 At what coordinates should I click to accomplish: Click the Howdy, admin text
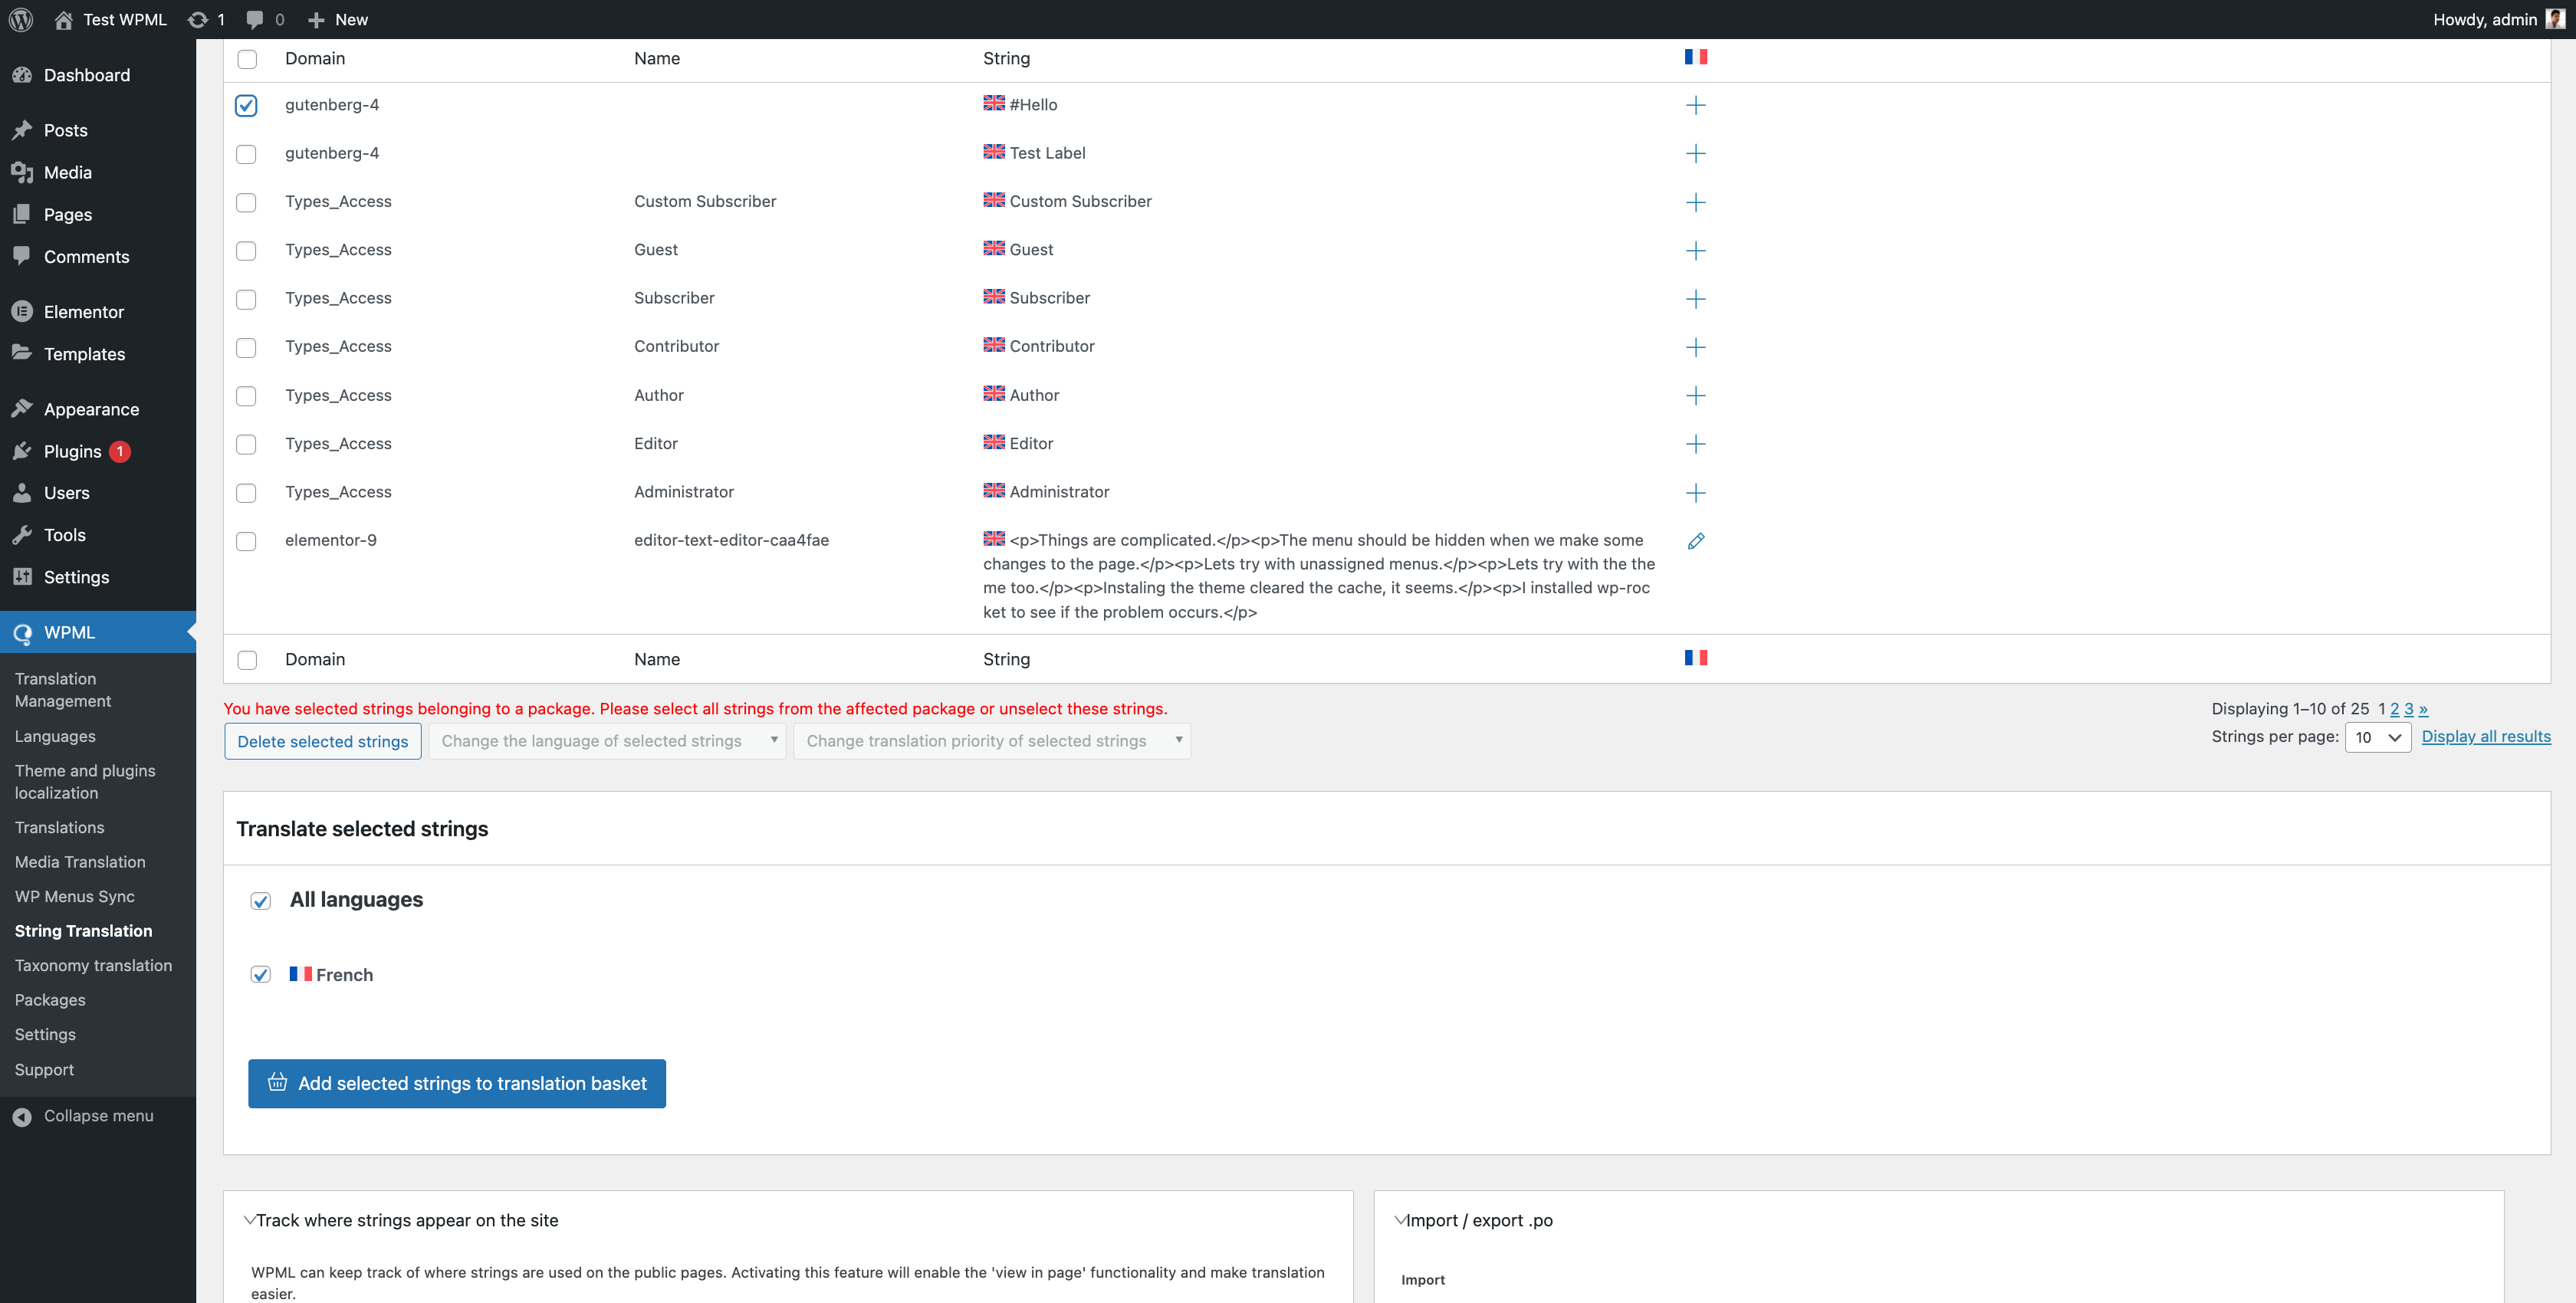tap(2484, 19)
